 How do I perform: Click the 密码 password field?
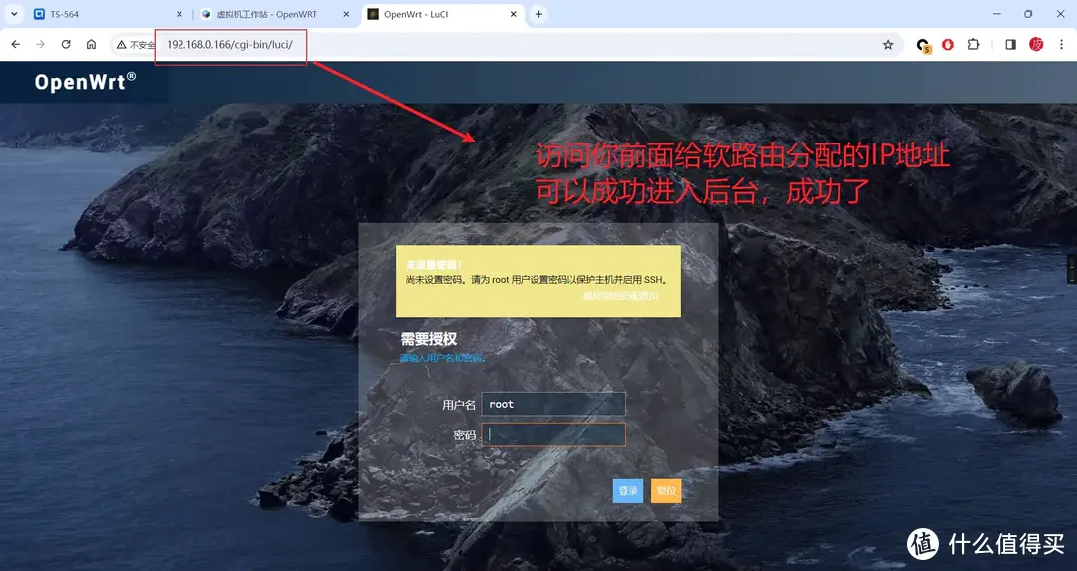click(x=553, y=434)
